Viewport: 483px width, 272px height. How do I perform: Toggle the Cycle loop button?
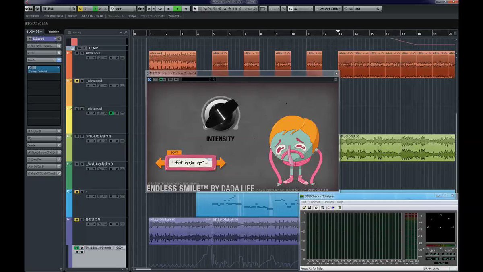[x=160, y=8]
